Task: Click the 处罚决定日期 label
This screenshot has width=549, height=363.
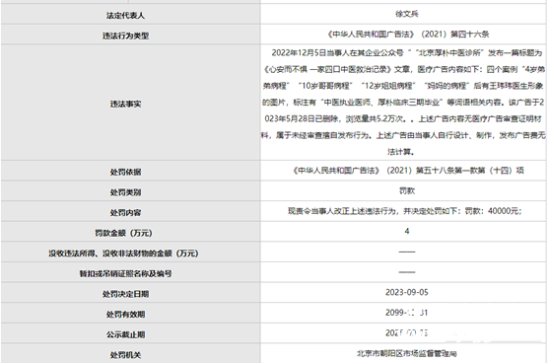Action: click(126, 294)
